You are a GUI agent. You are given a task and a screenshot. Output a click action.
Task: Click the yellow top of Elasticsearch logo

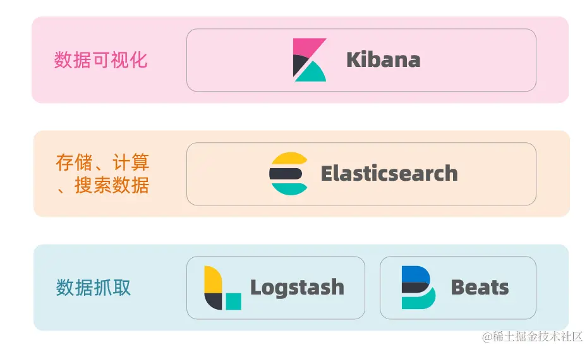pyautogui.click(x=289, y=159)
